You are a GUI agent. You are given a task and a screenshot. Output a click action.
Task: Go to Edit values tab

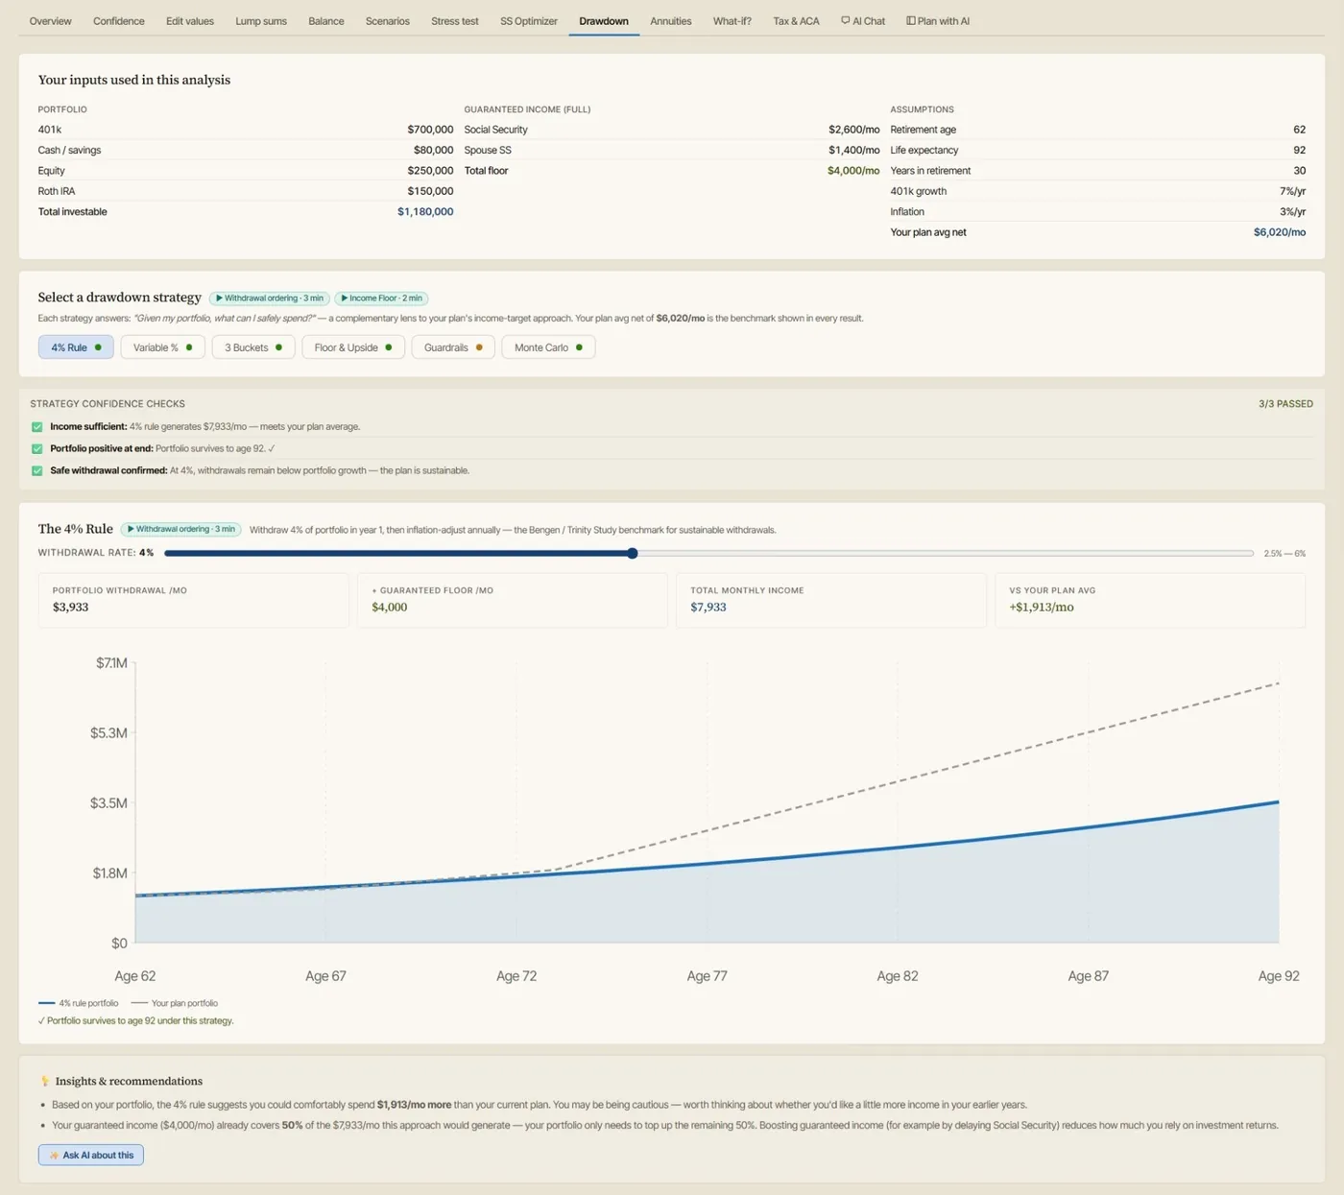pyautogui.click(x=190, y=21)
